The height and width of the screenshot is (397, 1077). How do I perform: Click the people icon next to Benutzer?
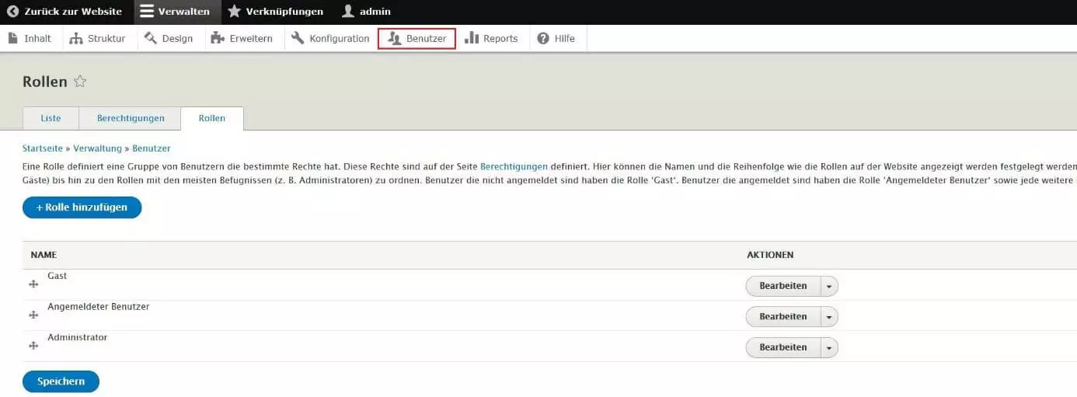coord(394,38)
